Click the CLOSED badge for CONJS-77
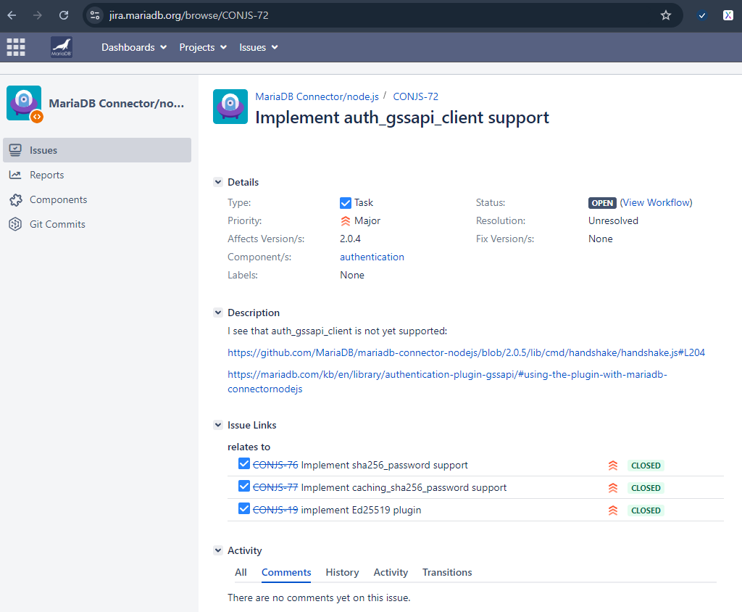 646,488
